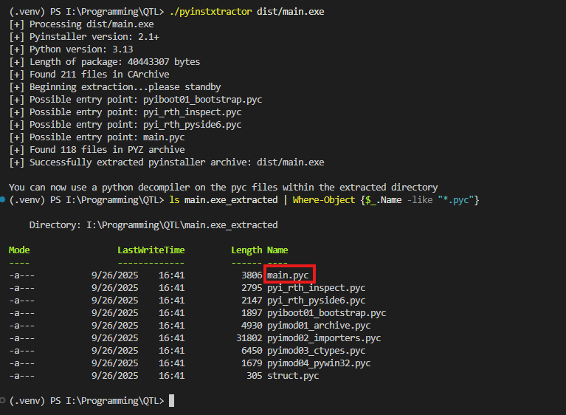Select pyiboot01_bootstrap.pyc in the listing
The width and height of the screenshot is (566, 415).
click(326, 313)
